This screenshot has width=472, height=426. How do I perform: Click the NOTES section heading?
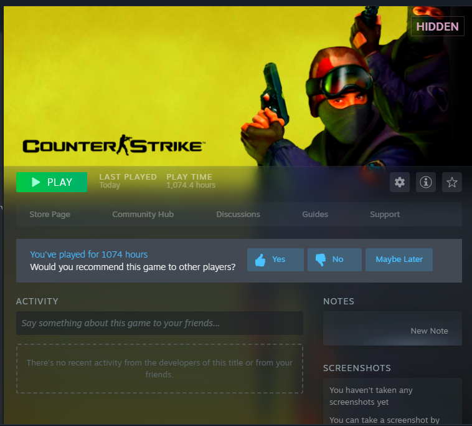[339, 301]
